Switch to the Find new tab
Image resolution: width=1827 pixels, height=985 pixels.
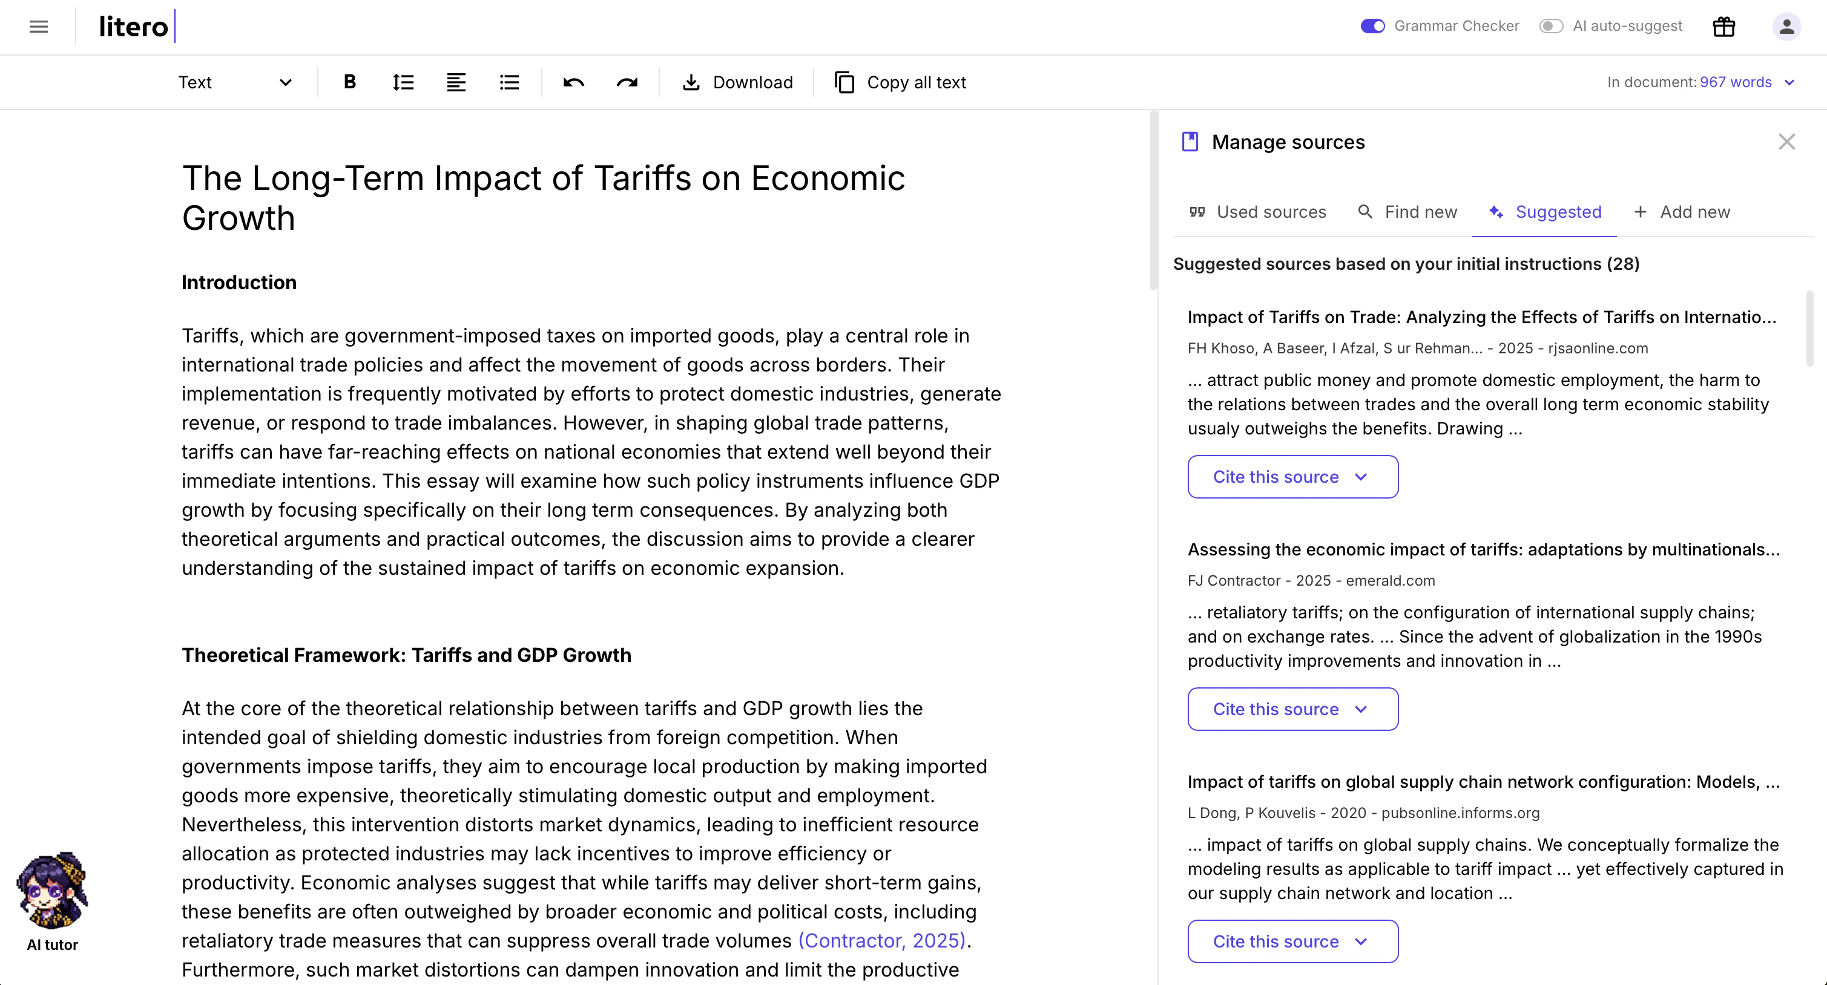(x=1407, y=212)
